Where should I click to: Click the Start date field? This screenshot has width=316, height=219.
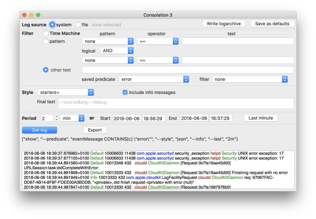[x=126, y=118]
